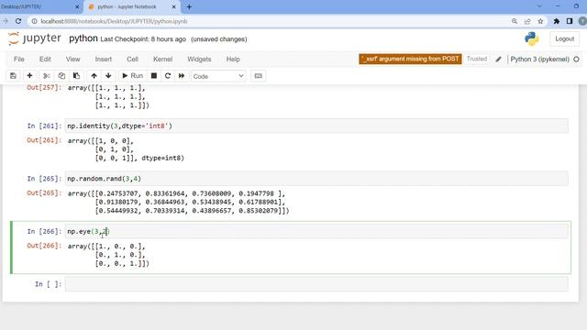Click the Logout button
587x330 pixels.
pos(565,38)
